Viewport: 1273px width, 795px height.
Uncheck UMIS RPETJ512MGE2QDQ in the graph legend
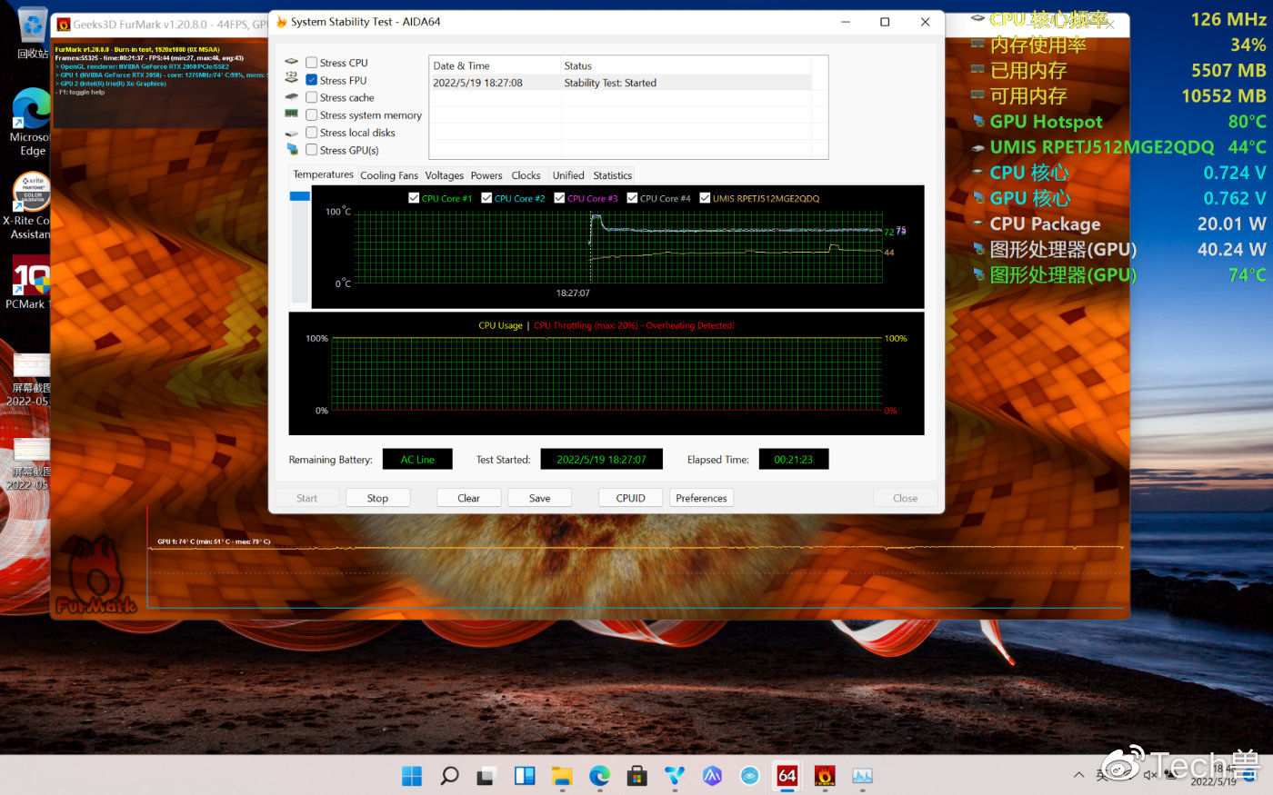(x=705, y=198)
